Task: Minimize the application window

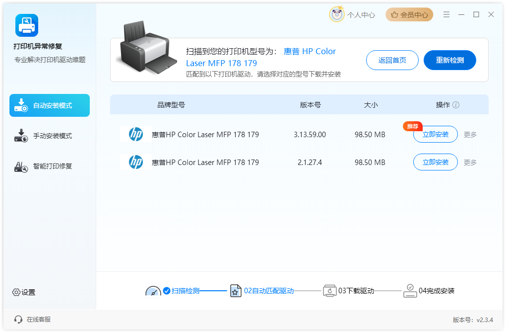Action: [461, 14]
